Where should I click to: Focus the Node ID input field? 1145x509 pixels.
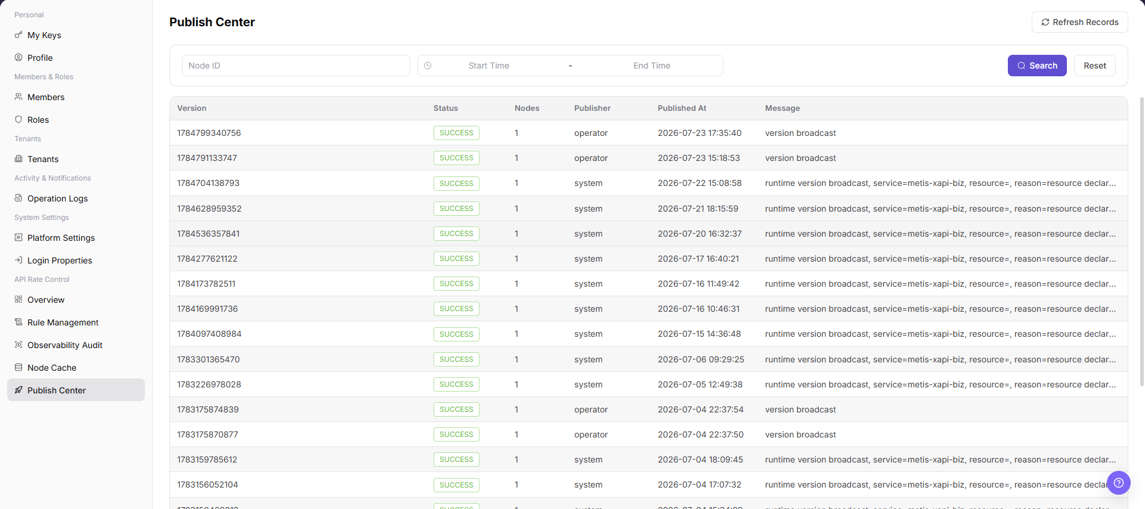pos(296,66)
